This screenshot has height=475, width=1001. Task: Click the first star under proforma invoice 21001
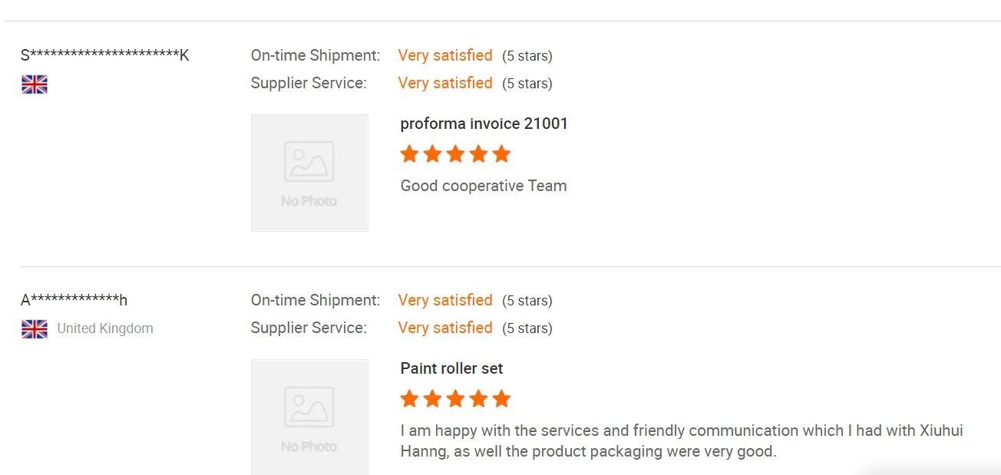pos(410,154)
